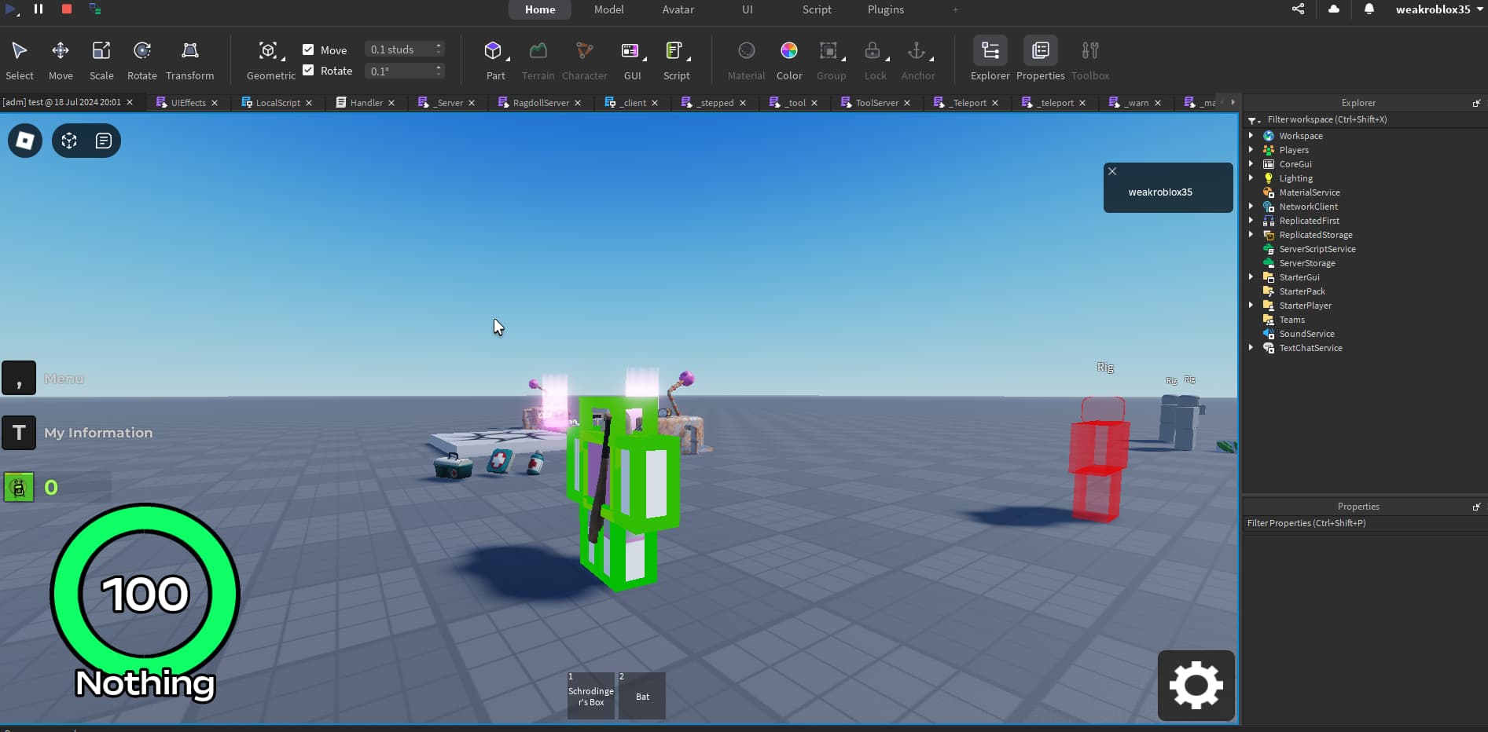
Task: Switch to the Model ribbon tab
Action: [608, 9]
